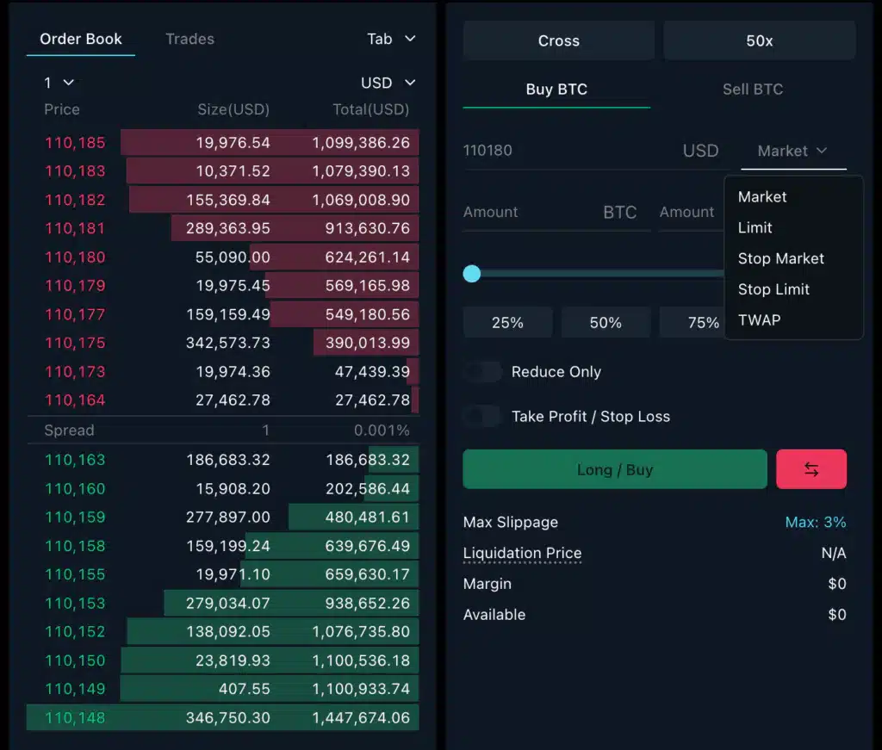The width and height of the screenshot is (882, 750).
Task: Open the Tab layout dropdown
Action: tap(391, 39)
